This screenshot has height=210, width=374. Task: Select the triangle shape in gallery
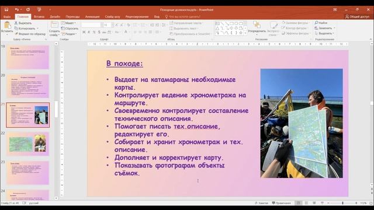pos(217,28)
